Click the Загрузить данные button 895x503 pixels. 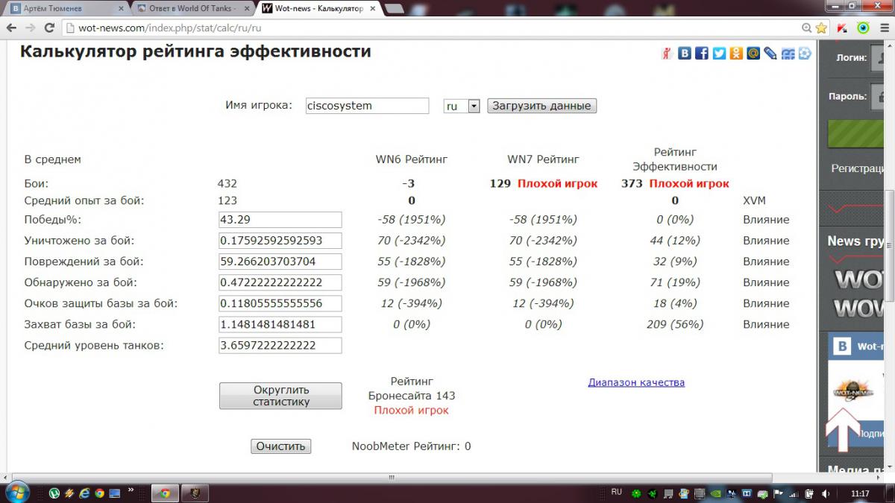click(541, 106)
